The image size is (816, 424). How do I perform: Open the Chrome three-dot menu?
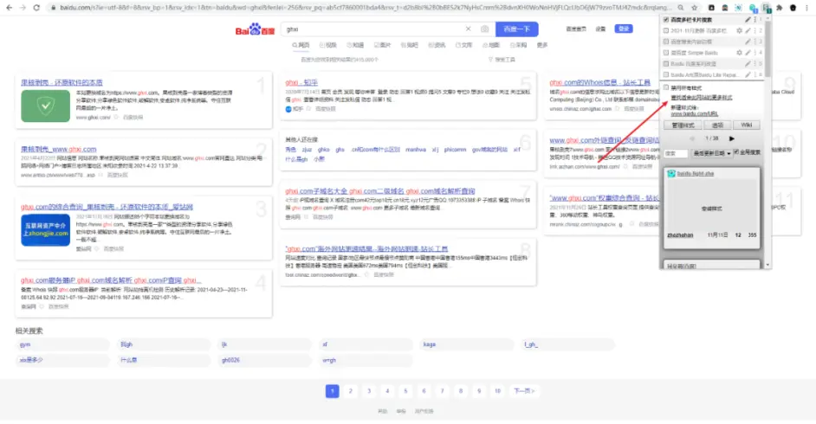pyautogui.click(x=806, y=8)
